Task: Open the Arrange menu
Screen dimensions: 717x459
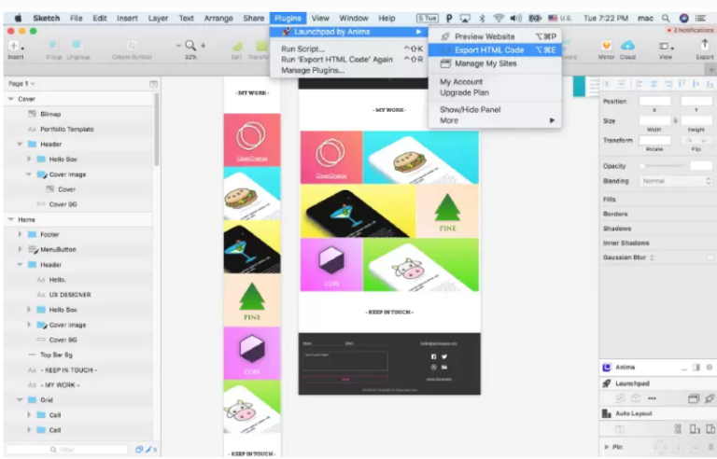Action: point(218,19)
